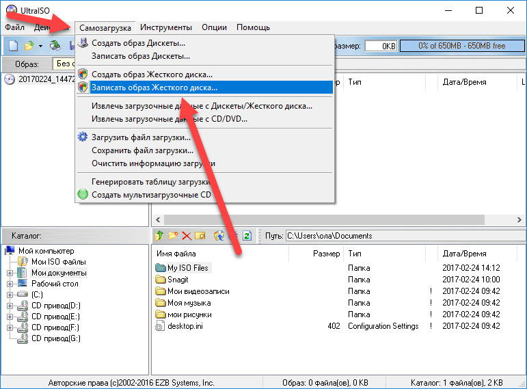The image size is (527, 389).
Task: Click the folder properties icon in catalog toolbar
Action: coord(200,236)
